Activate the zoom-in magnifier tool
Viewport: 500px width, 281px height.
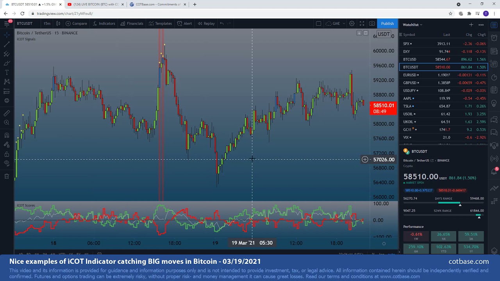pos(7,123)
